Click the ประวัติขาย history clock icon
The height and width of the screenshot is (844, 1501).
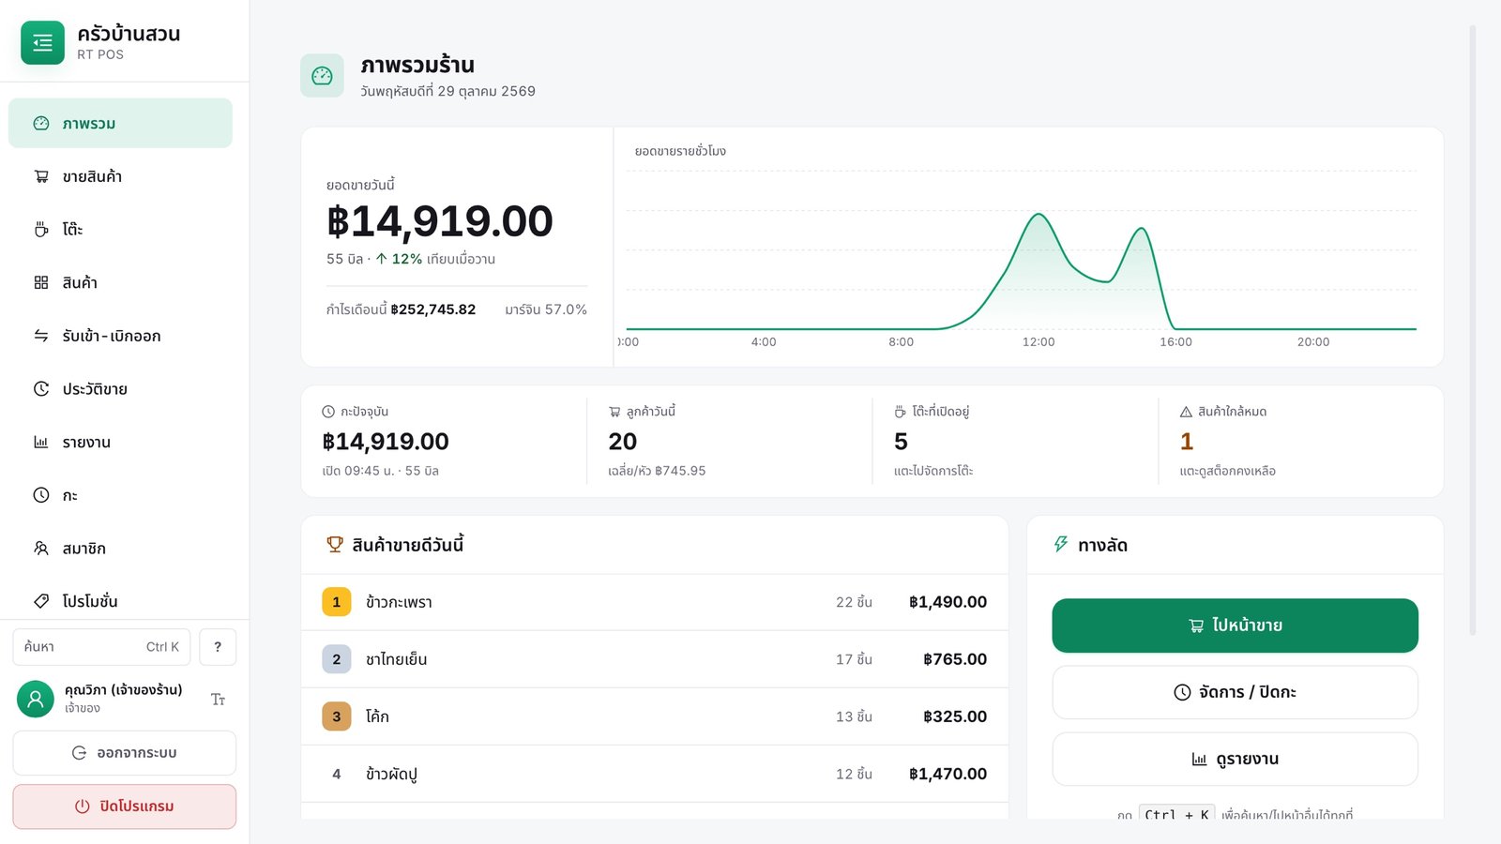tap(41, 389)
